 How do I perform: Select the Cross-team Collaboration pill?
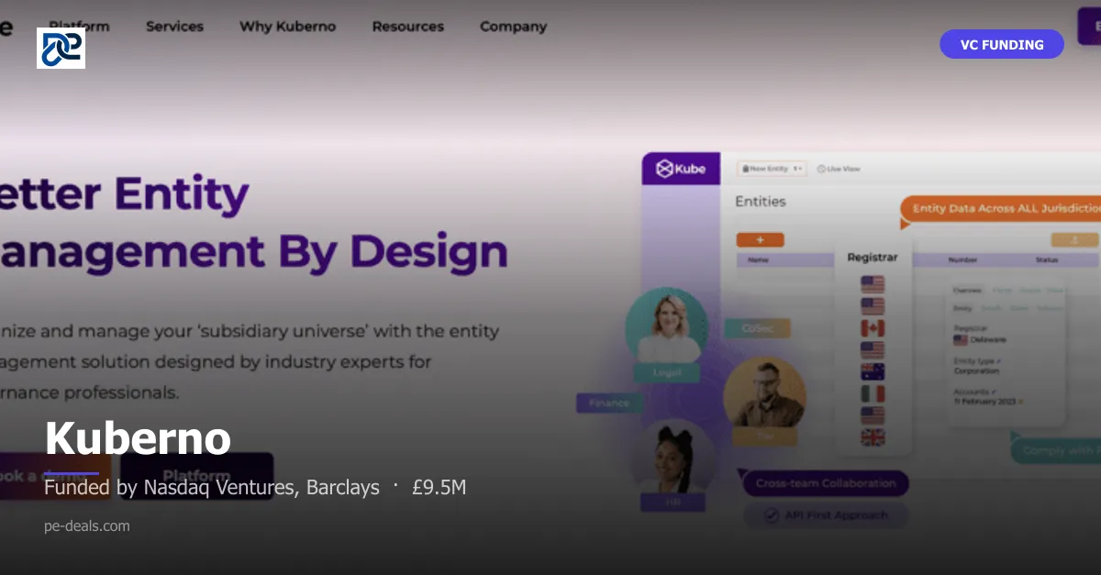tap(826, 483)
